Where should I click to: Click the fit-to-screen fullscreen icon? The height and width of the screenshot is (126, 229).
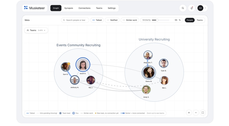203,113
